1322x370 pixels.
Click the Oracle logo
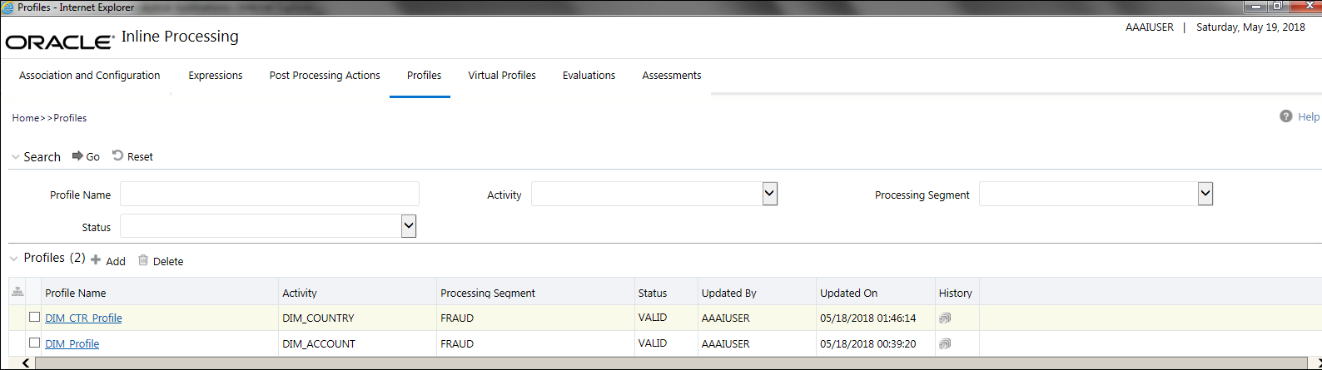click(60, 42)
